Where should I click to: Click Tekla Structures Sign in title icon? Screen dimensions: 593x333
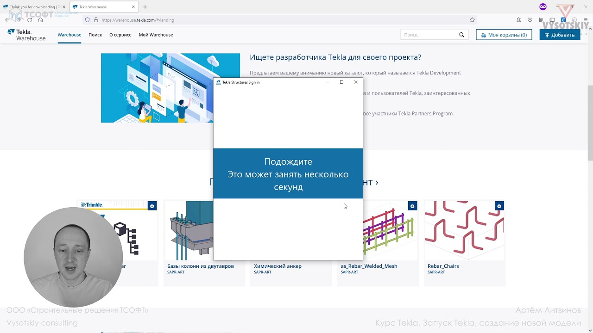click(x=218, y=82)
